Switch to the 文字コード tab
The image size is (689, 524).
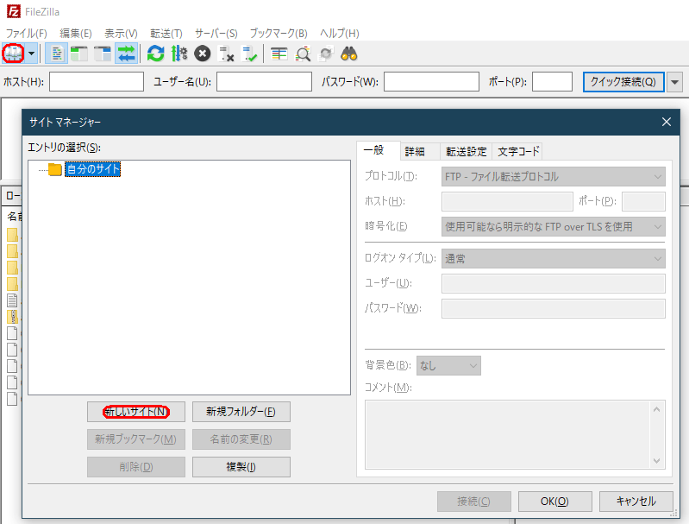518,152
